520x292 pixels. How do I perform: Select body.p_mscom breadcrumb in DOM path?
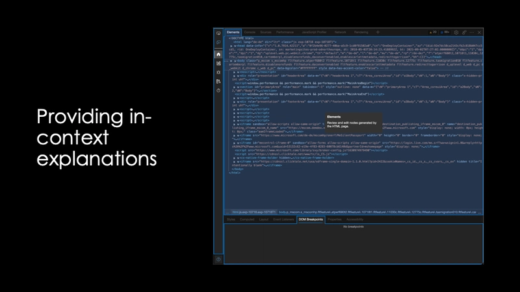point(378,212)
